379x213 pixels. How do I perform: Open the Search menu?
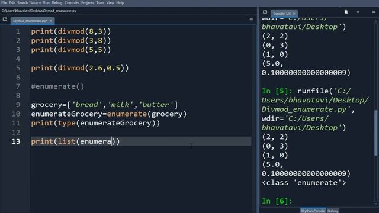coord(23,2)
